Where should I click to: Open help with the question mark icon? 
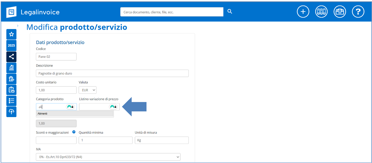pos(358,12)
